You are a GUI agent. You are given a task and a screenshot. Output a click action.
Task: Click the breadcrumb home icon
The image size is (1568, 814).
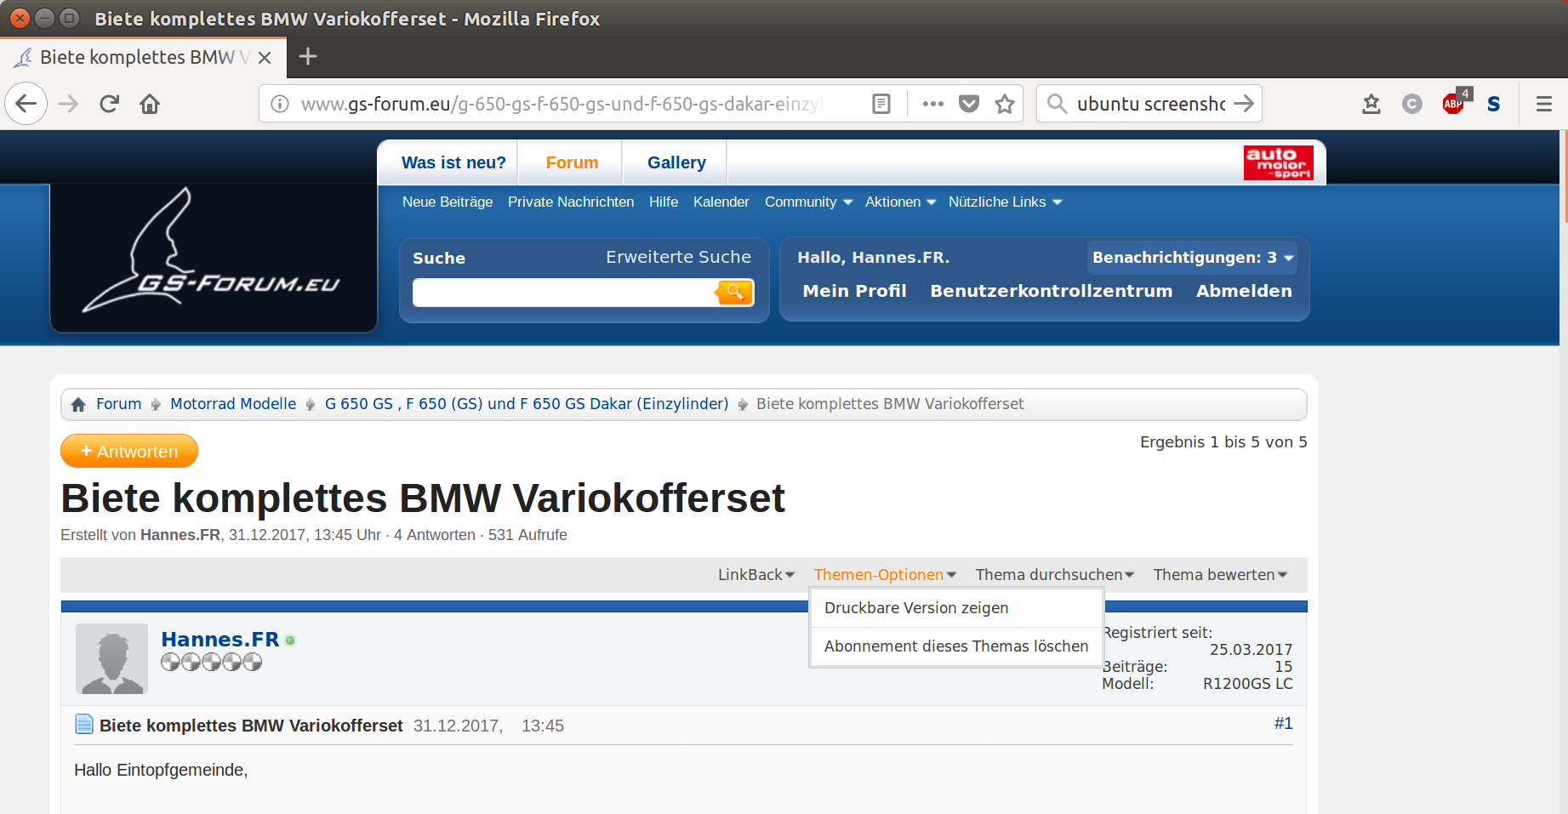[x=78, y=404]
